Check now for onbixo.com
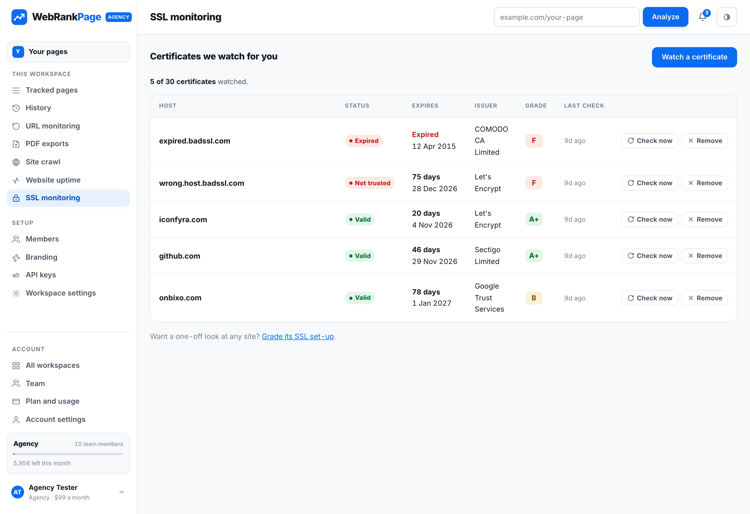The image size is (750, 514). 649,298
